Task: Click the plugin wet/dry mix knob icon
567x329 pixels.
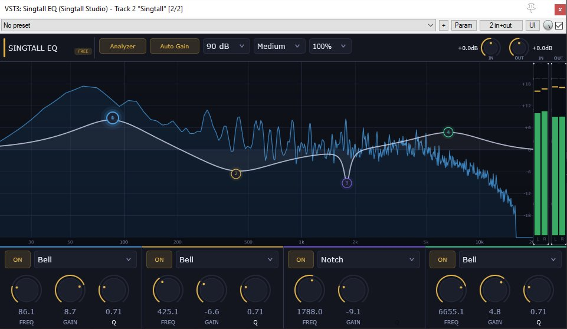Action: [x=548, y=25]
